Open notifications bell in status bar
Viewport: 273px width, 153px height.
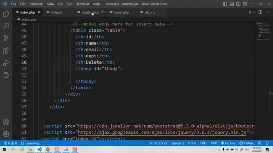[267, 143]
